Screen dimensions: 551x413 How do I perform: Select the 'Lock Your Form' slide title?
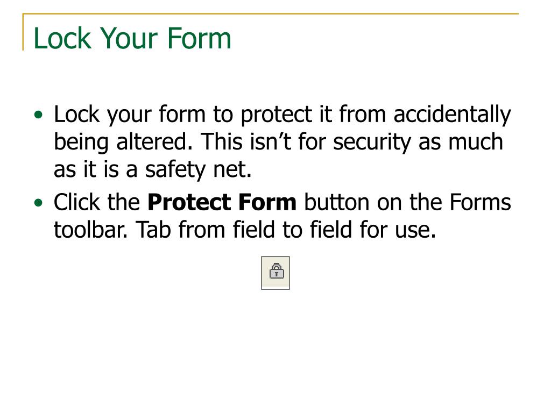click(x=132, y=38)
